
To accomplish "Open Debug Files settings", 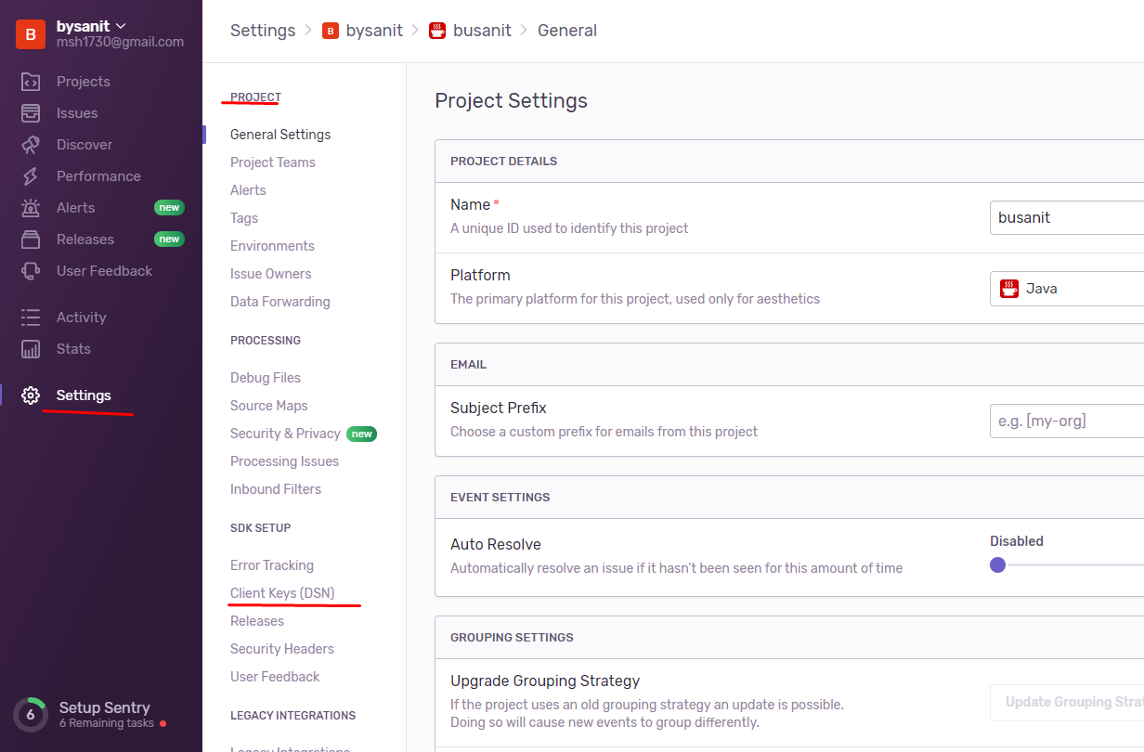I will tap(266, 378).
